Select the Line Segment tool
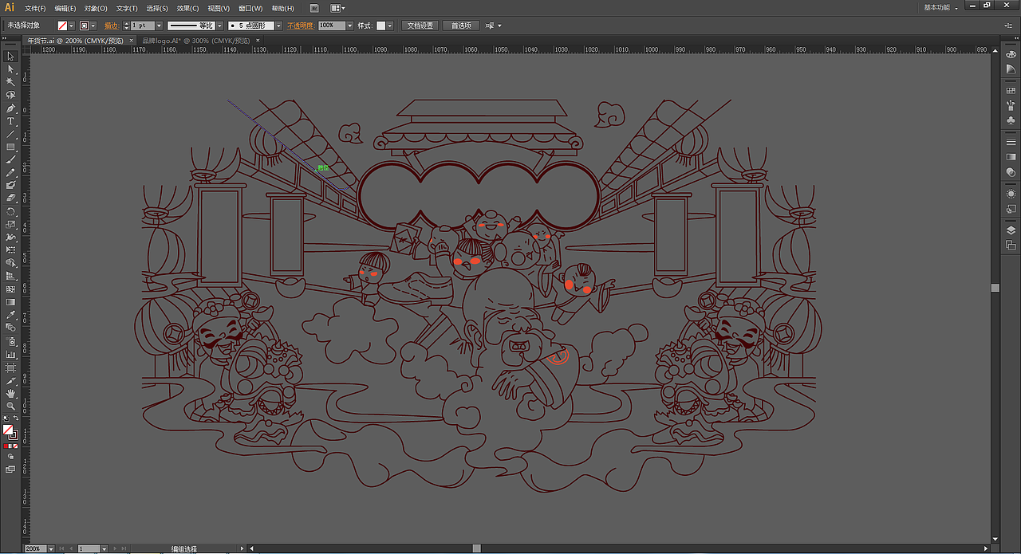 (x=10, y=134)
